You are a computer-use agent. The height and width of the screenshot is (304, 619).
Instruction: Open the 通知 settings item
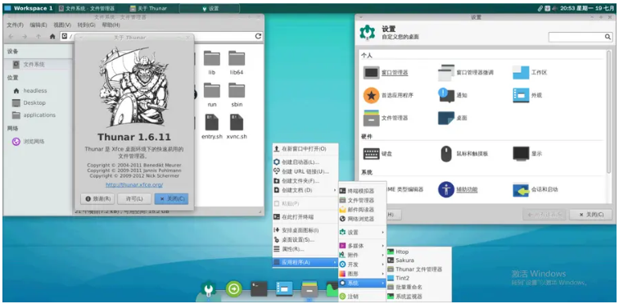tap(453, 95)
